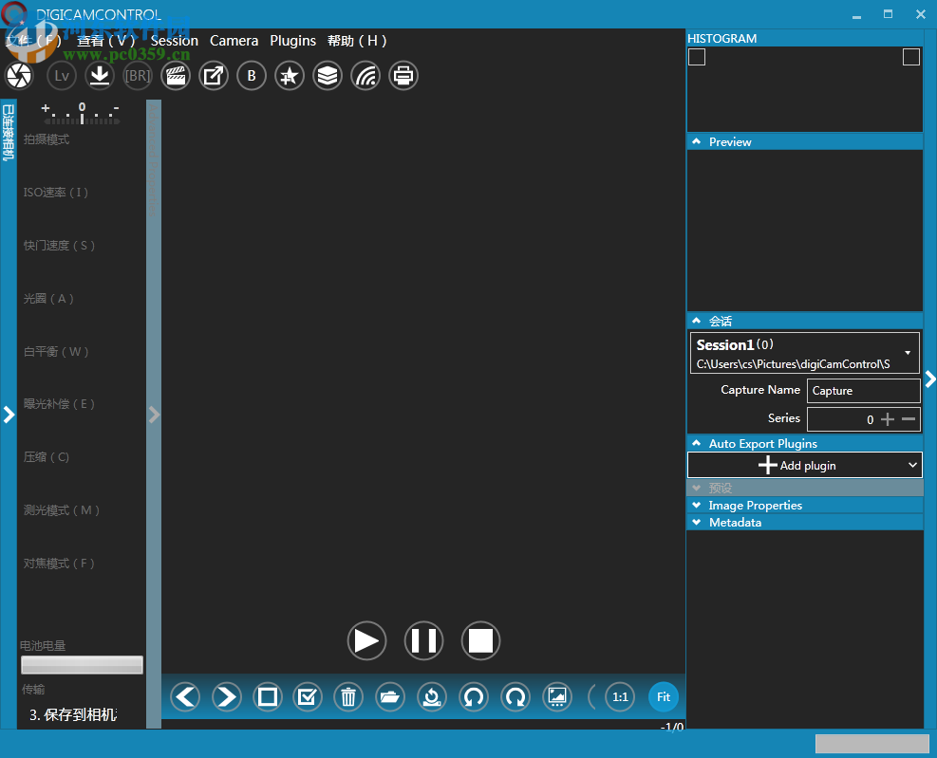Check the left histogram checkbox

pyautogui.click(x=696, y=57)
